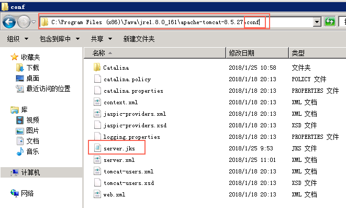Click the 网络 network icon

pyautogui.click(x=15, y=193)
